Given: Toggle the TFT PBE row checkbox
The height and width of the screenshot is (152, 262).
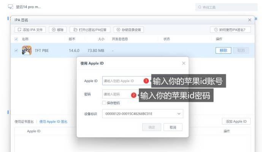Looking at the screenshot, I should point(16,50).
